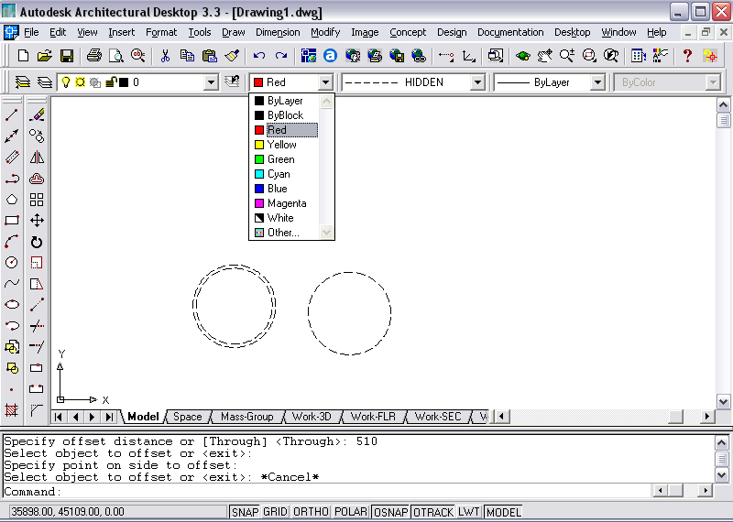The image size is (733, 522).
Task: Choose Magenta in color list
Action: click(285, 203)
